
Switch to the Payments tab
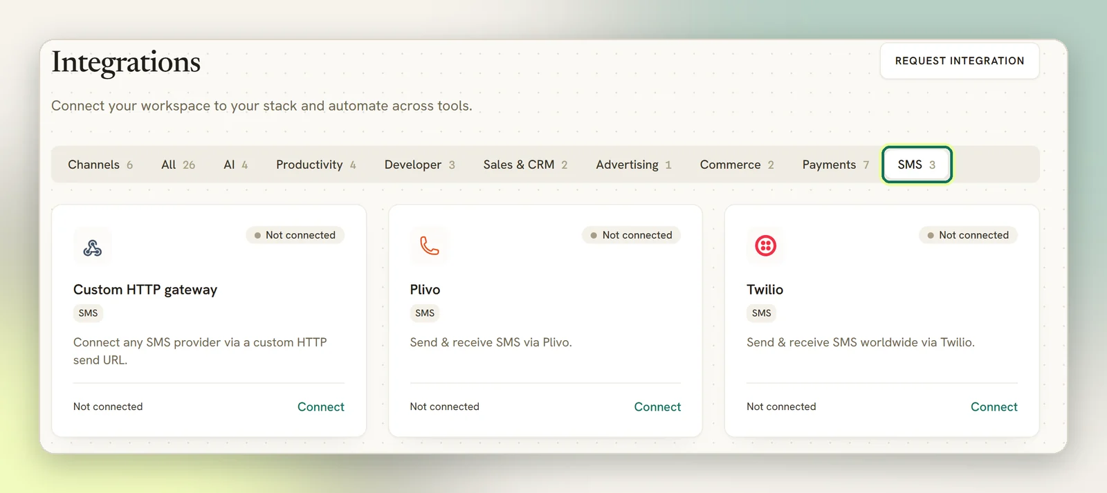pyautogui.click(x=836, y=165)
